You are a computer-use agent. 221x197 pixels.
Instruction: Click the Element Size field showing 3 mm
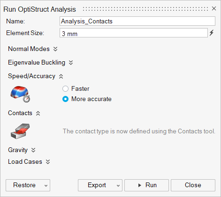pyautogui.click(x=134, y=33)
